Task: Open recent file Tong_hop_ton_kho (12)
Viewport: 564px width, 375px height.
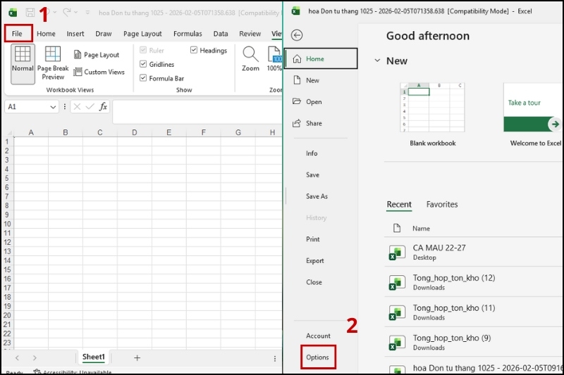Action: pos(473,282)
